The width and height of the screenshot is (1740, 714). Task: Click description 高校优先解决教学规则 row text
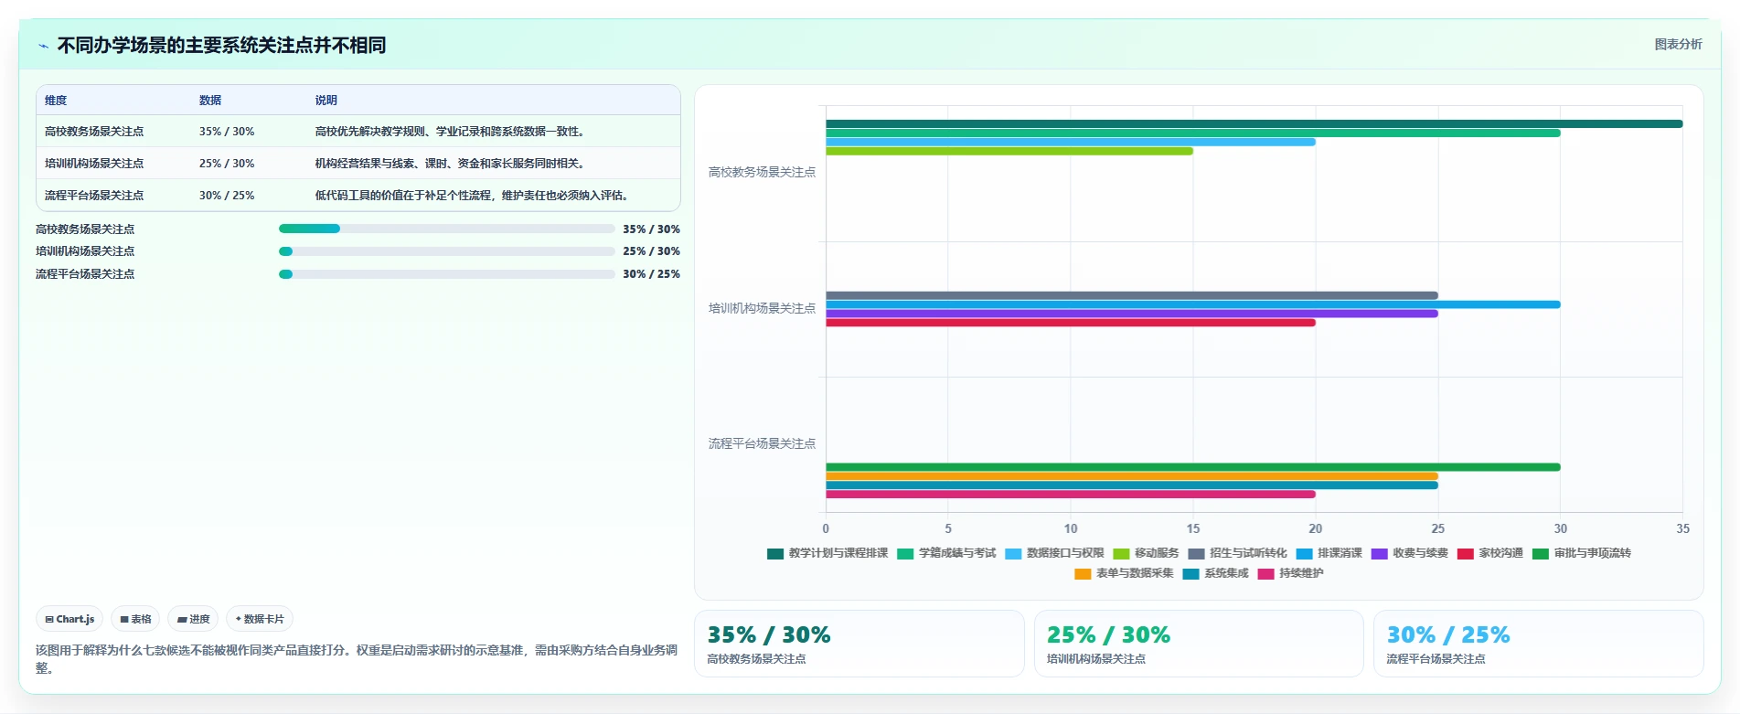click(x=450, y=132)
